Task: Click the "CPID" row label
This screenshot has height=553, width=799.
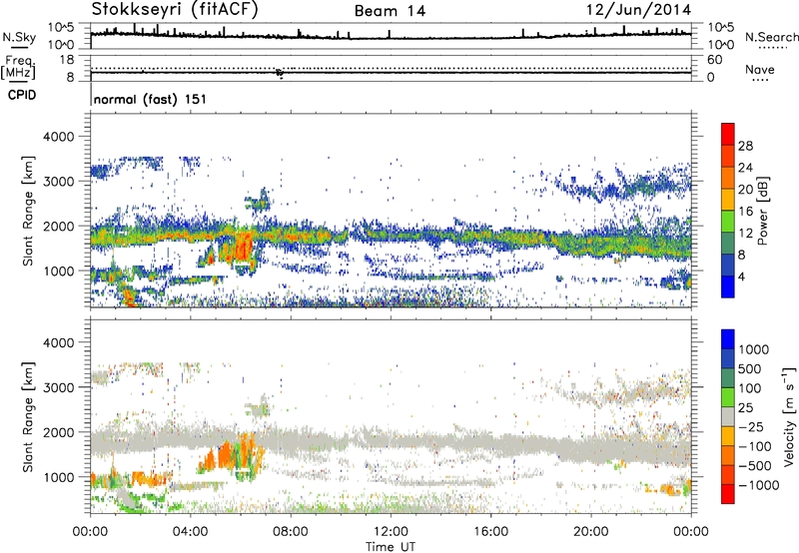Action: point(22,95)
